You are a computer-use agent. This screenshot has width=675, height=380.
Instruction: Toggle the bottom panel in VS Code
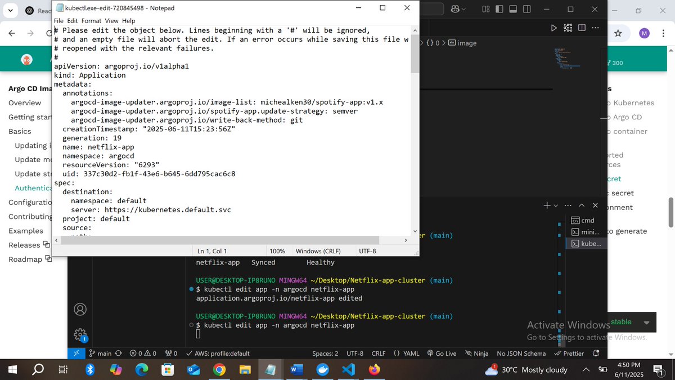tap(513, 9)
